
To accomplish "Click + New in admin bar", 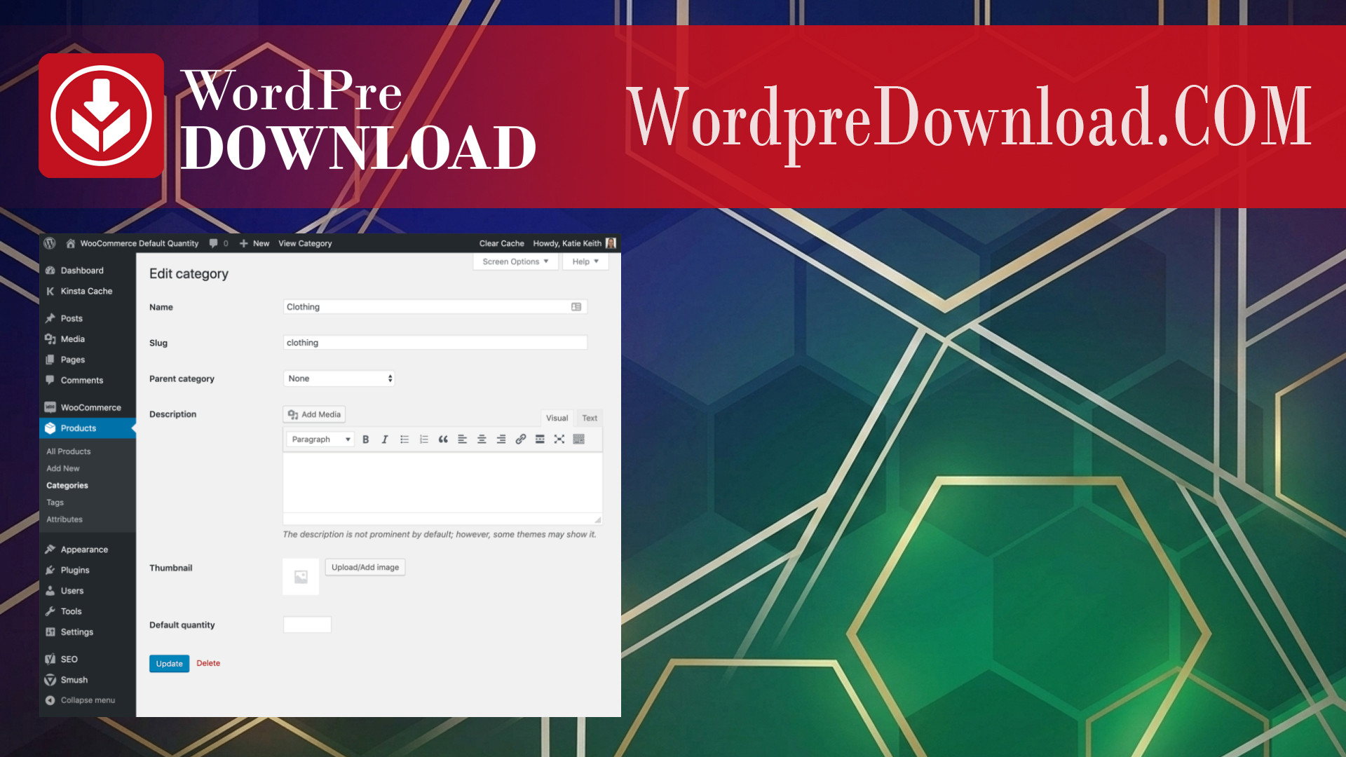I will pyautogui.click(x=254, y=243).
